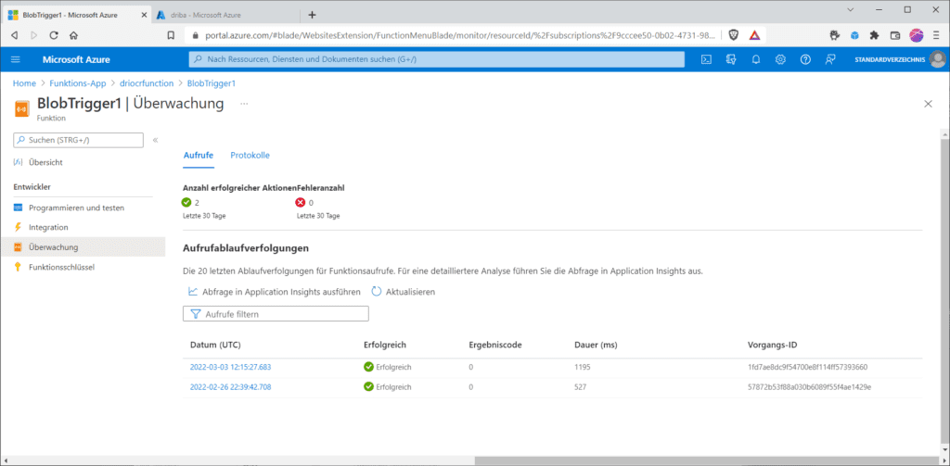The height and width of the screenshot is (466, 950).
Task: Focus the Azure global search box
Action: [437, 59]
